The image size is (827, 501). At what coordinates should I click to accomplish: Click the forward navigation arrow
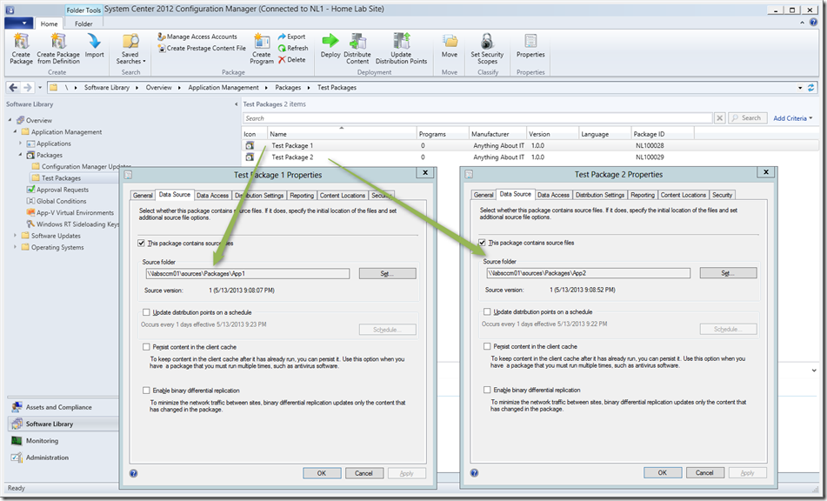pyautogui.click(x=28, y=88)
